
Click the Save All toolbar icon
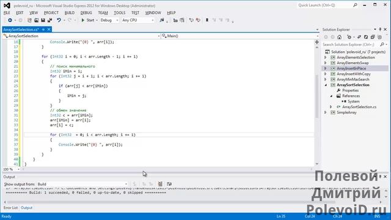49,20
